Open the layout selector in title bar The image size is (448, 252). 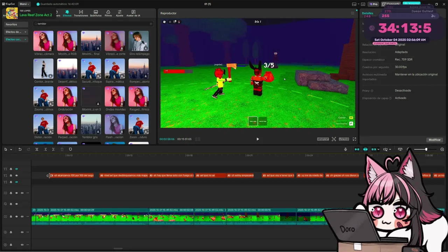click(x=355, y=4)
